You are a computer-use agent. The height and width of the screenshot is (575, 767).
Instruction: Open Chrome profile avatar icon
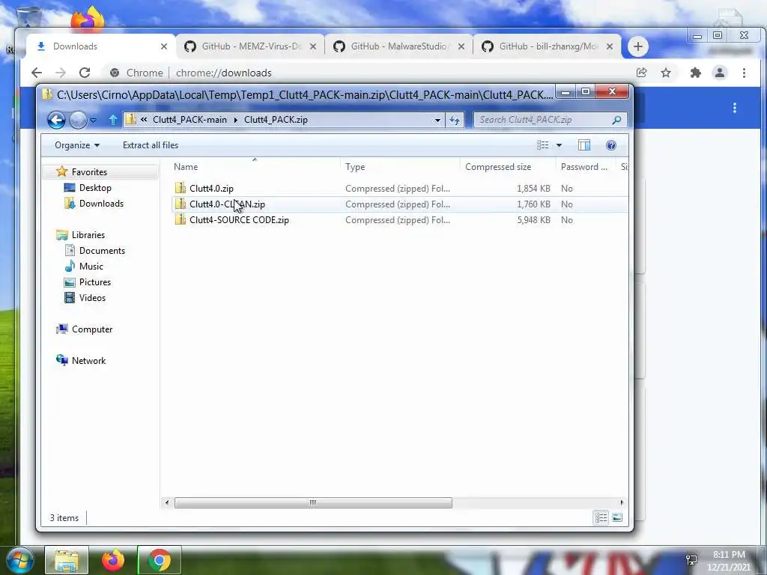coord(720,73)
